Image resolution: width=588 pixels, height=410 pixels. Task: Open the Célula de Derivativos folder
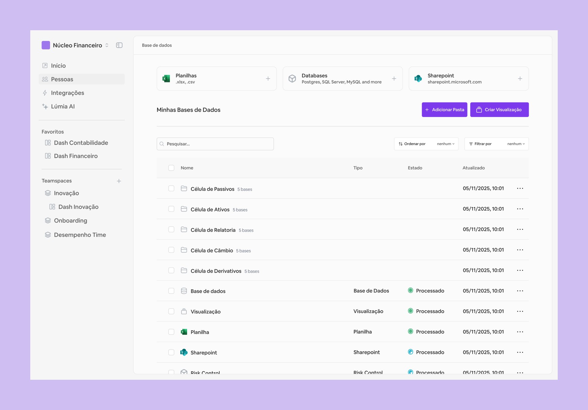coord(216,271)
